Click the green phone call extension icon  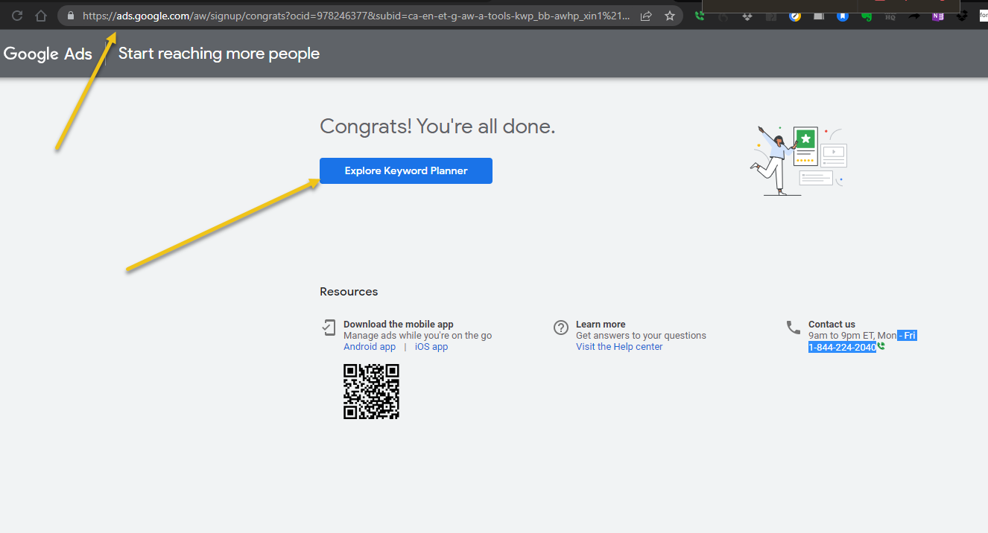pos(700,16)
